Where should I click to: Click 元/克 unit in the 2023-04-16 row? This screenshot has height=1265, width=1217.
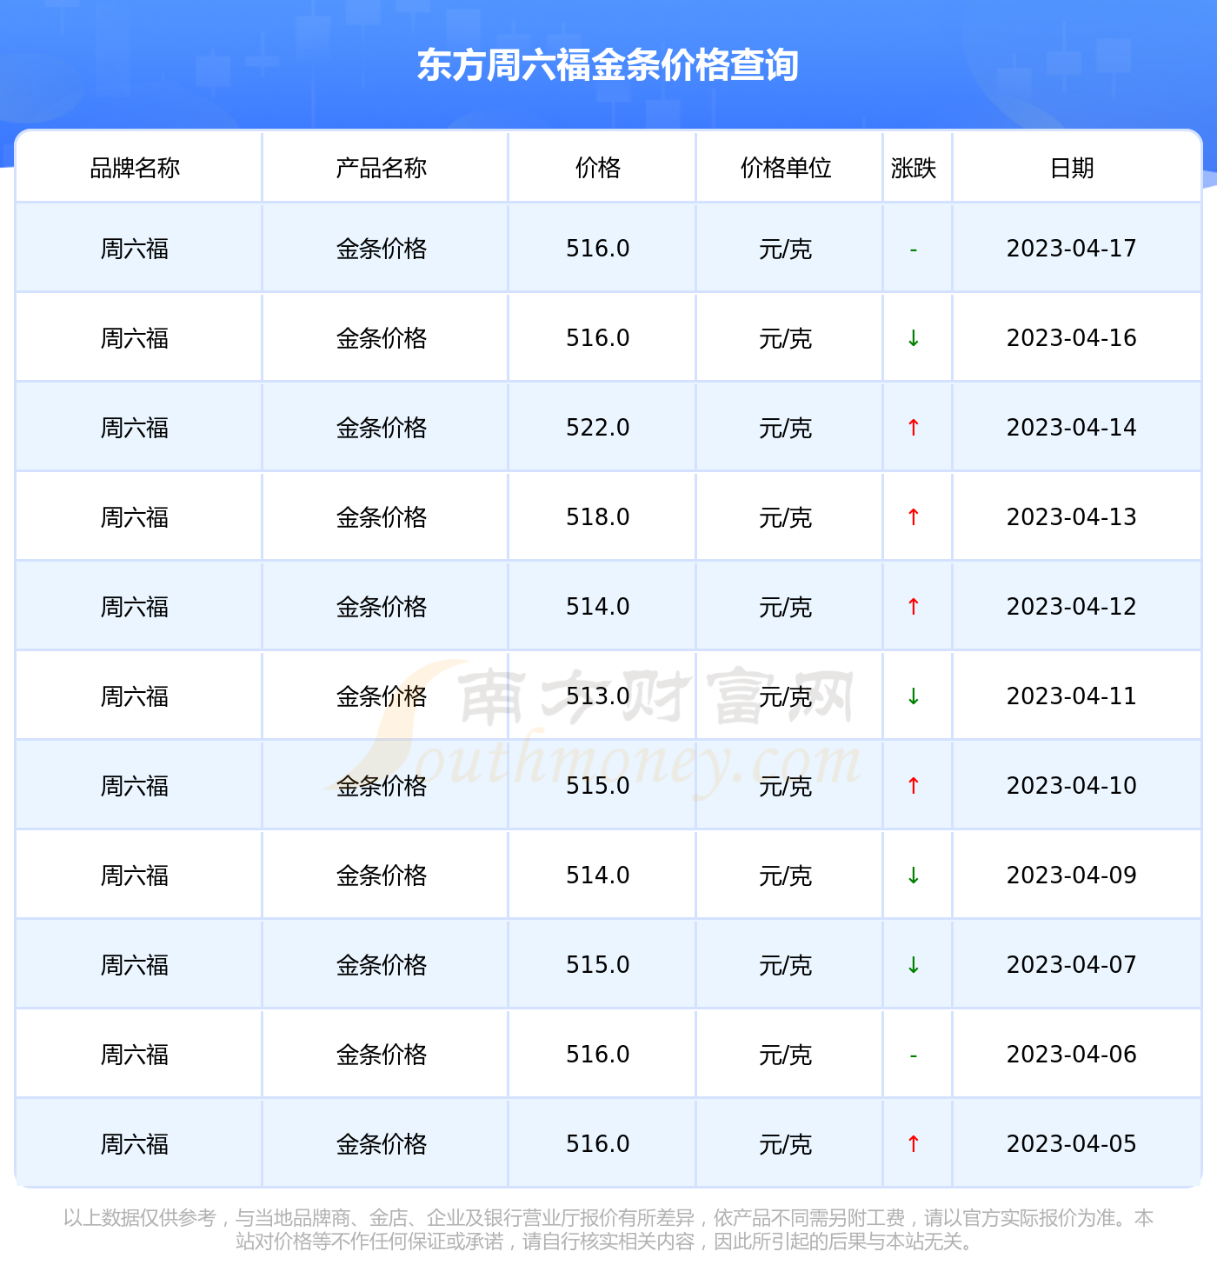coord(786,339)
